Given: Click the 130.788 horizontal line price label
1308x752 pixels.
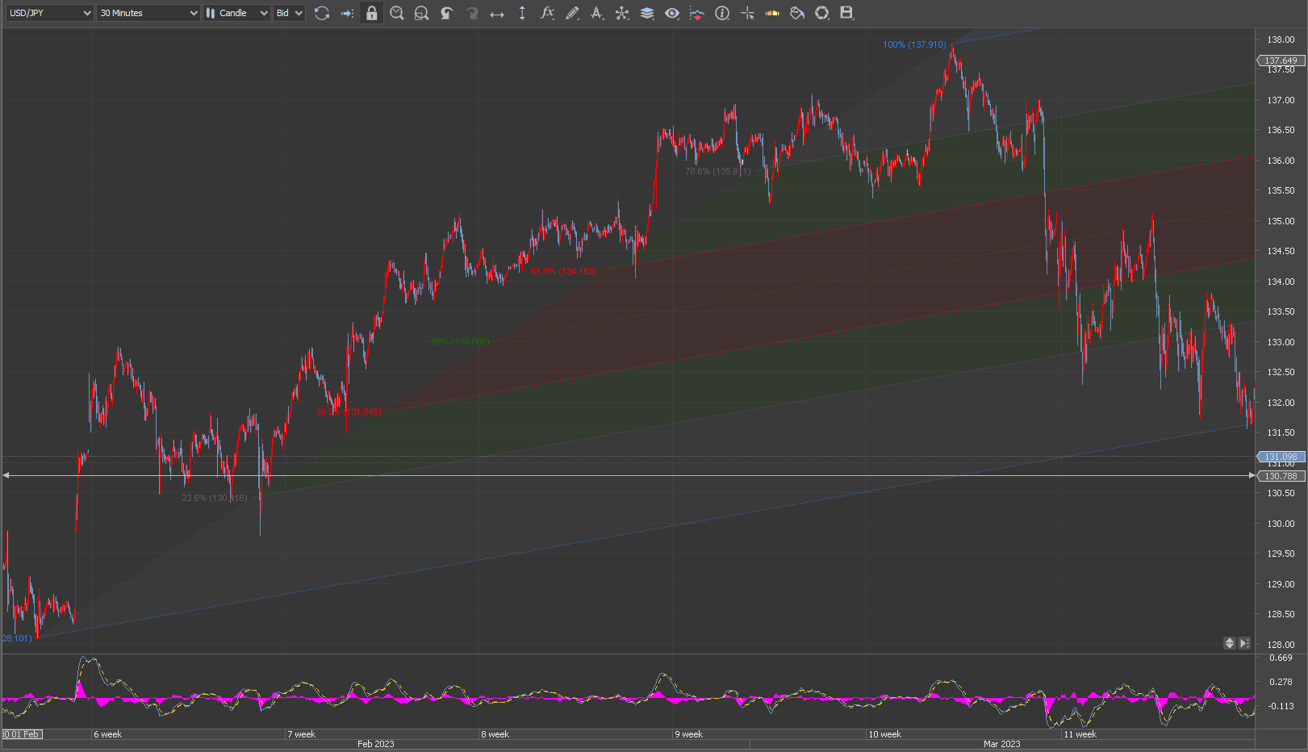Looking at the screenshot, I should click(1281, 476).
